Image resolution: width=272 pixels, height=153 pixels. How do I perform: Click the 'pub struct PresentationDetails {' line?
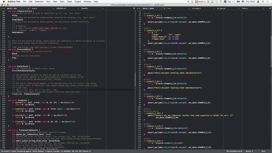24,130
